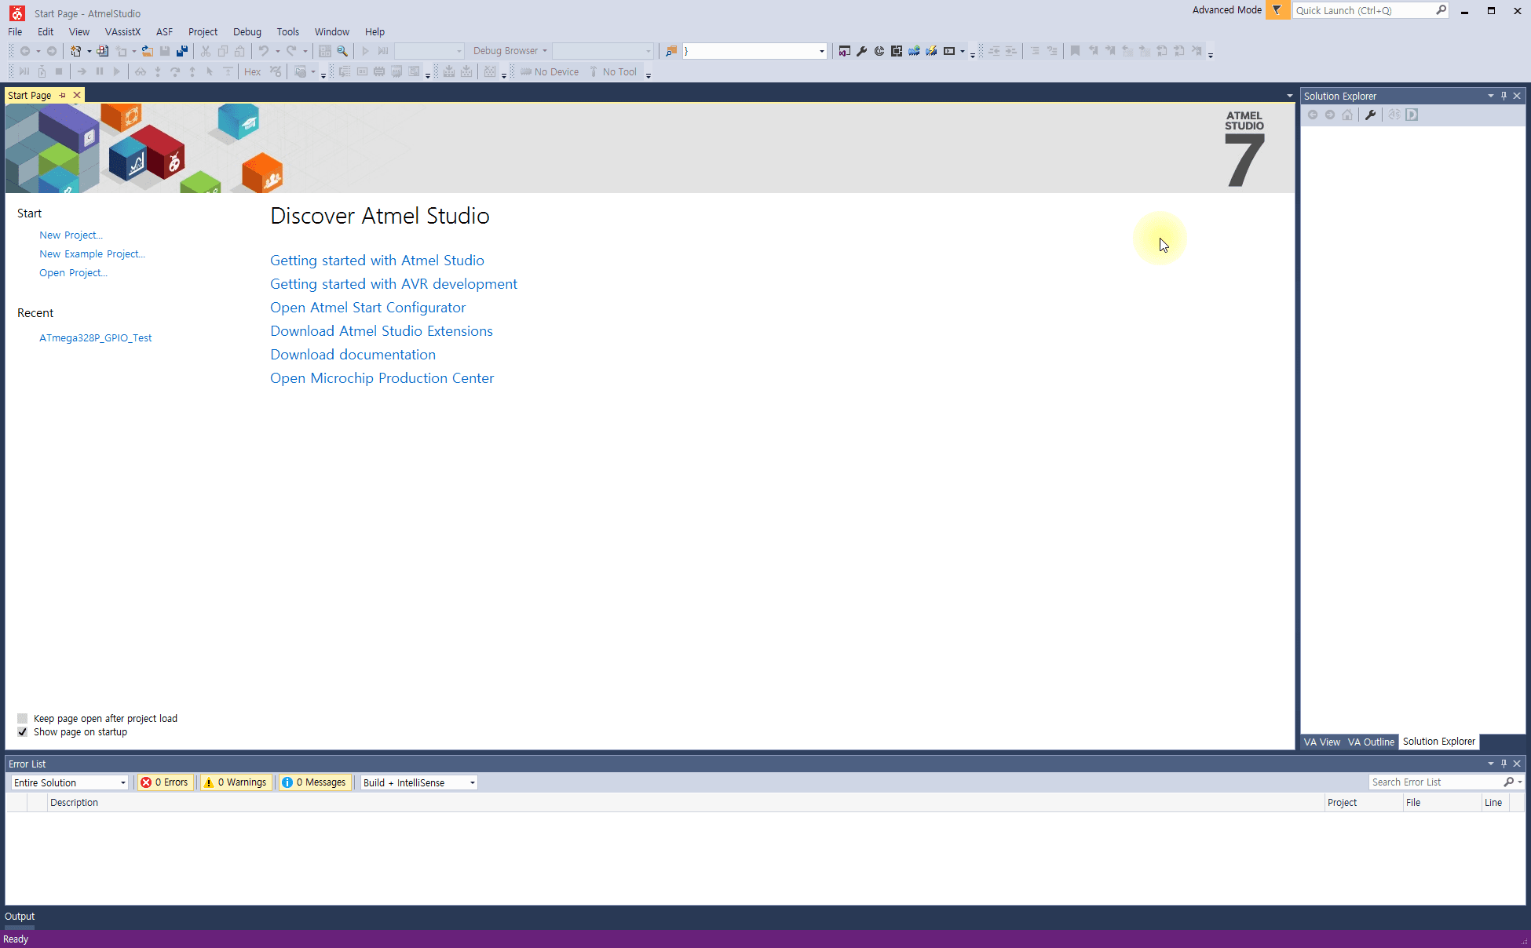Open the Debug Browser dropdown
The image size is (1531, 948).
tap(510, 51)
